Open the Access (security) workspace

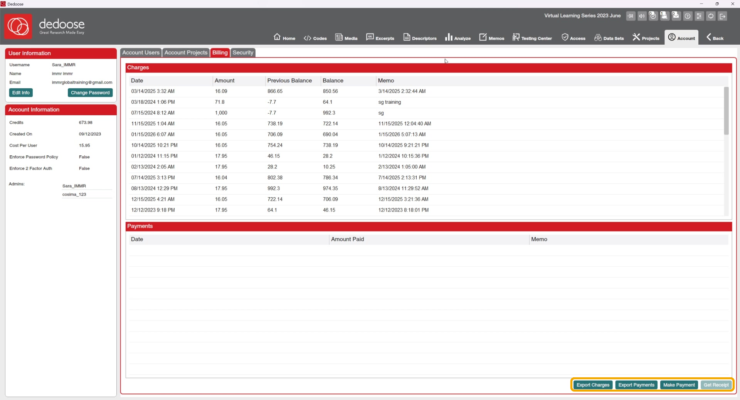(x=573, y=37)
